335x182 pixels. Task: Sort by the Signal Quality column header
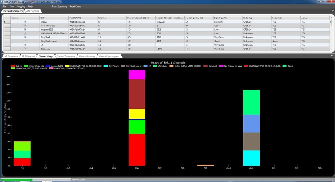click(x=227, y=18)
